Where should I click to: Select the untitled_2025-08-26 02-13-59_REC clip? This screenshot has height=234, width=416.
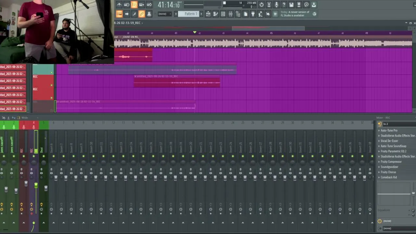177,81
